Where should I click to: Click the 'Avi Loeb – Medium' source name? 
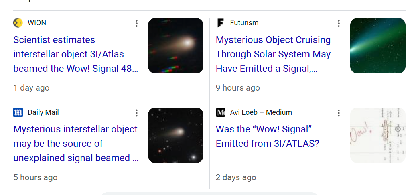(x=261, y=112)
